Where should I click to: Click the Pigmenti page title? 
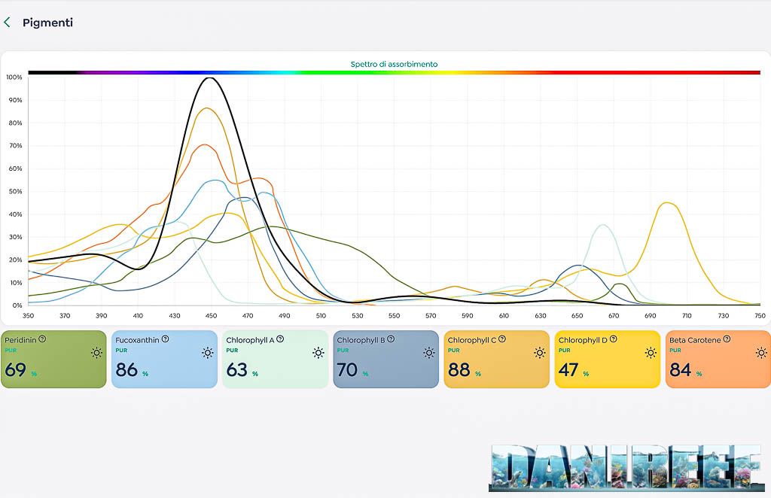point(47,23)
